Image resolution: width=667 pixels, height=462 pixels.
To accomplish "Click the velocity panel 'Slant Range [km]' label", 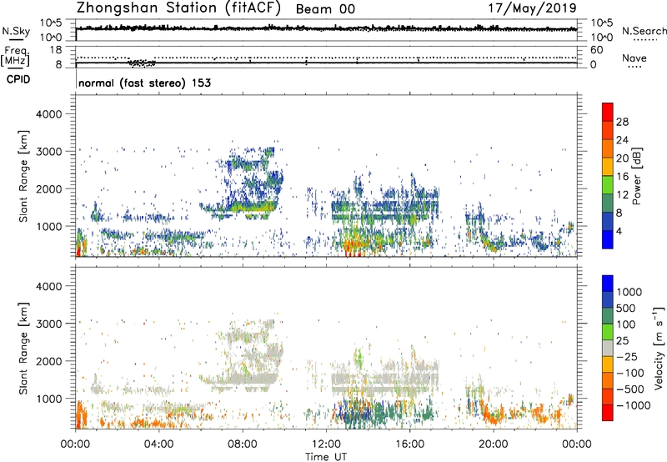I will [x=23, y=349].
